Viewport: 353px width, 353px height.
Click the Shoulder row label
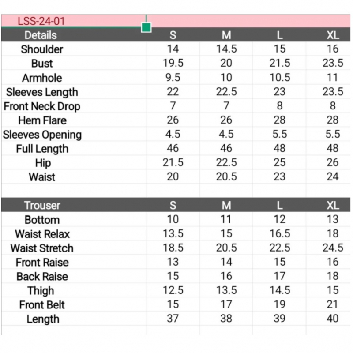[x=42, y=49]
